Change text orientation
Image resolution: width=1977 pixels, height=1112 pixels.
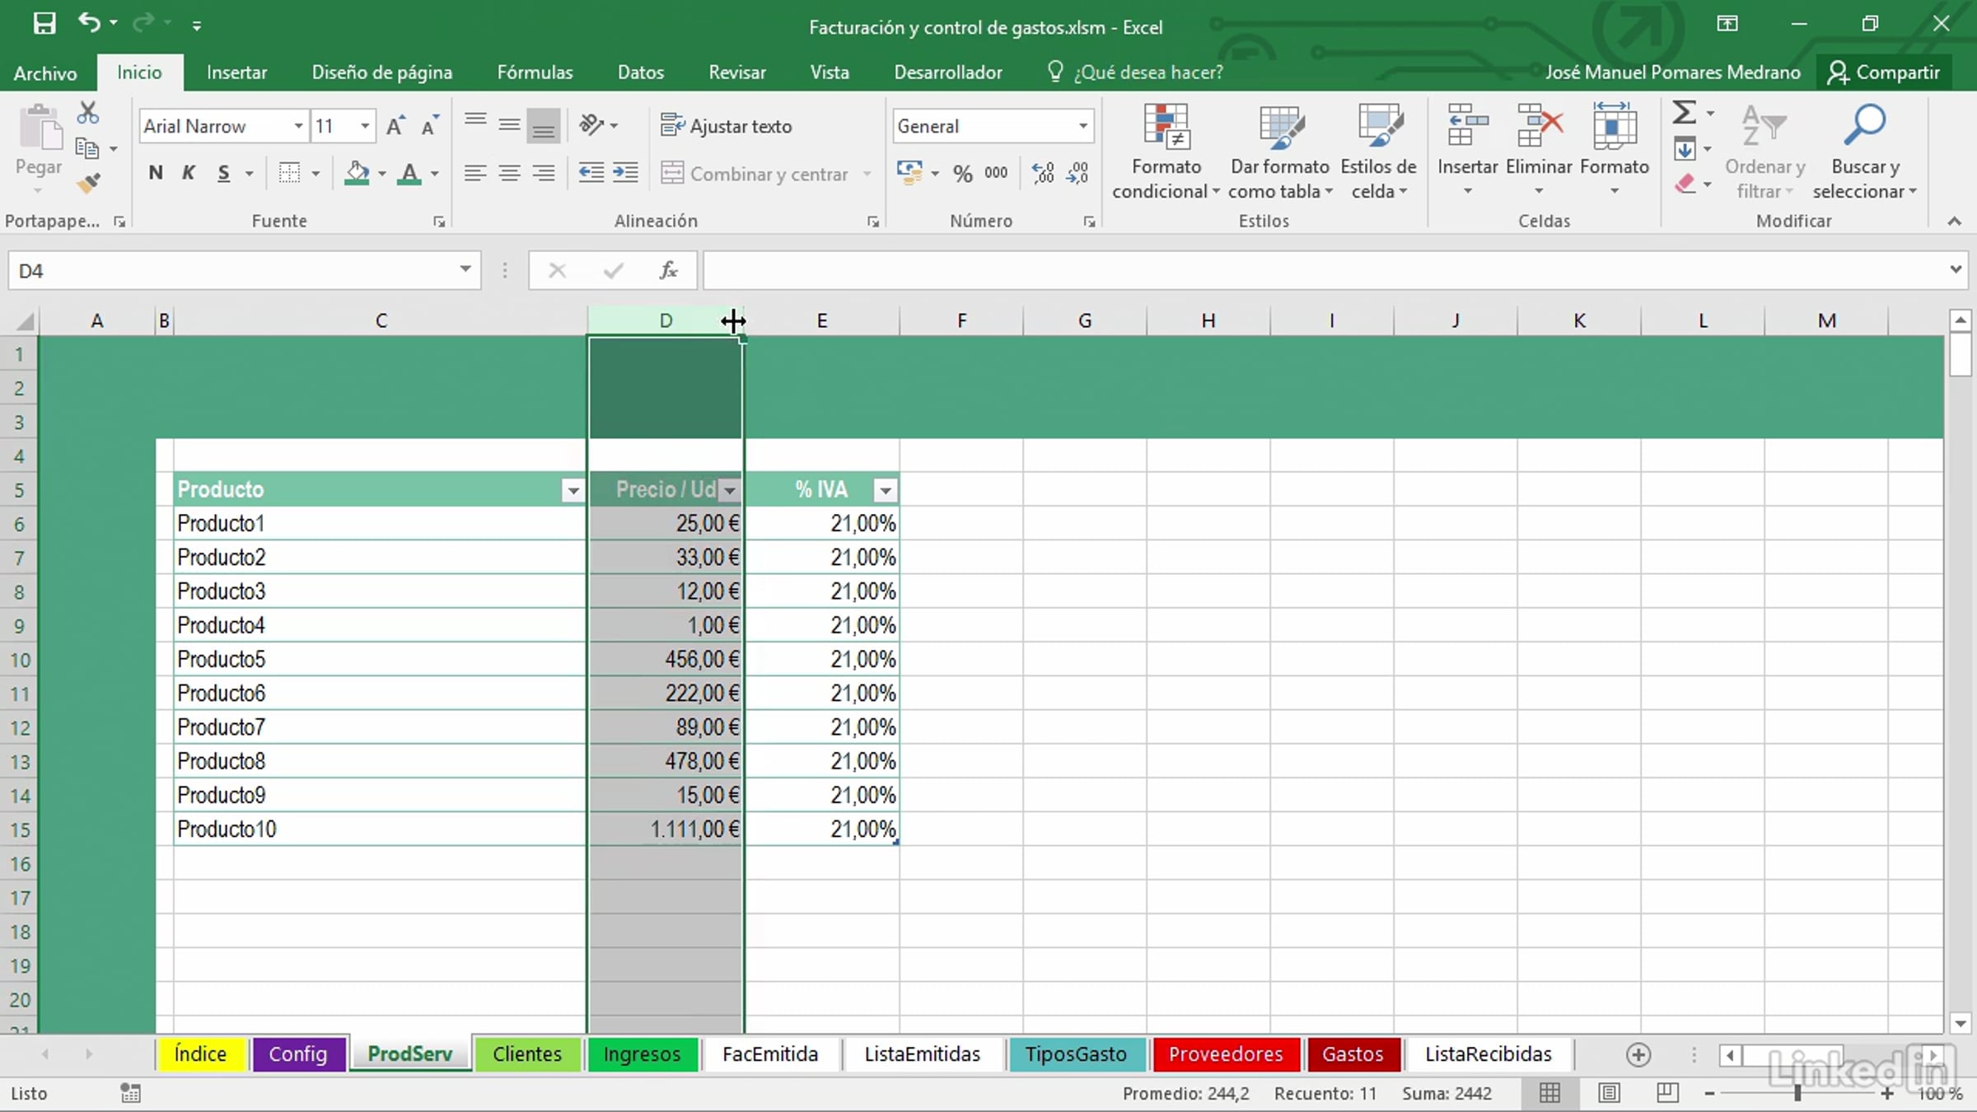pyautogui.click(x=591, y=124)
